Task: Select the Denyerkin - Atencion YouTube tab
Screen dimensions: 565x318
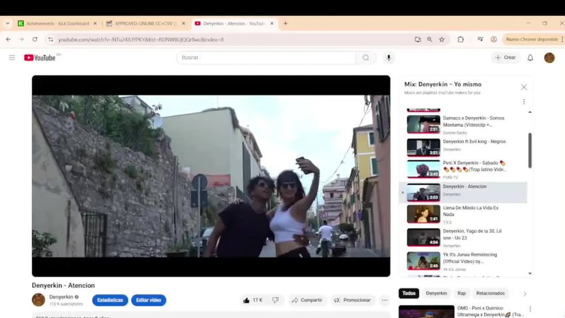Action: (234, 23)
